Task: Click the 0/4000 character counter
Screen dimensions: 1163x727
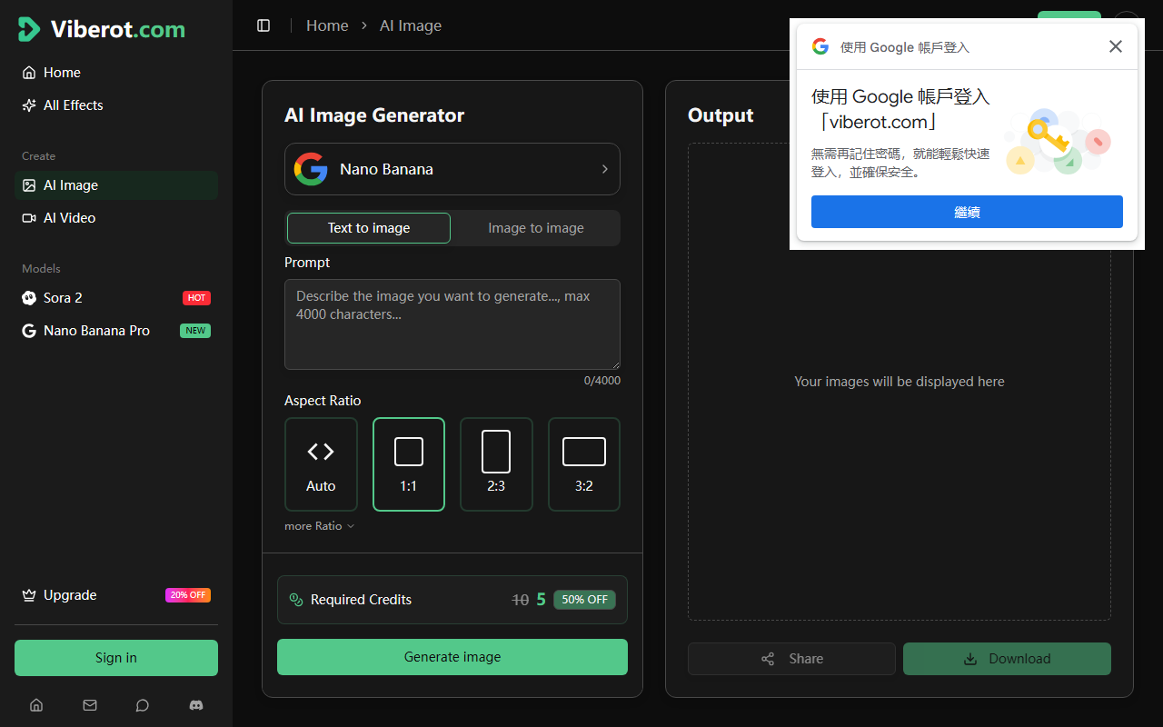Action: click(x=602, y=381)
